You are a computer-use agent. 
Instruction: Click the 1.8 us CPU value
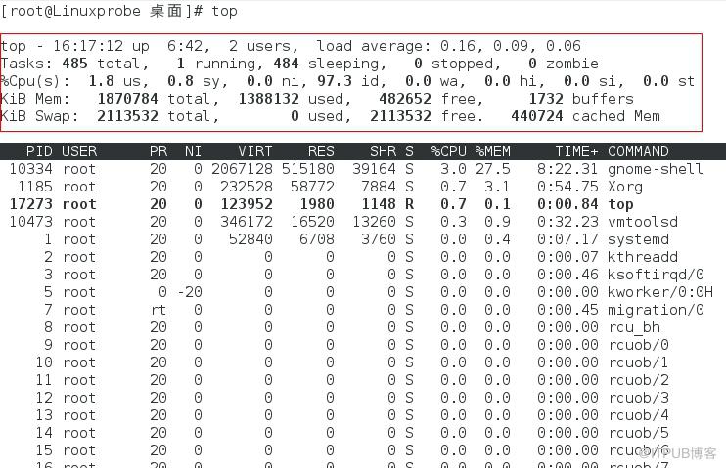[x=101, y=81]
